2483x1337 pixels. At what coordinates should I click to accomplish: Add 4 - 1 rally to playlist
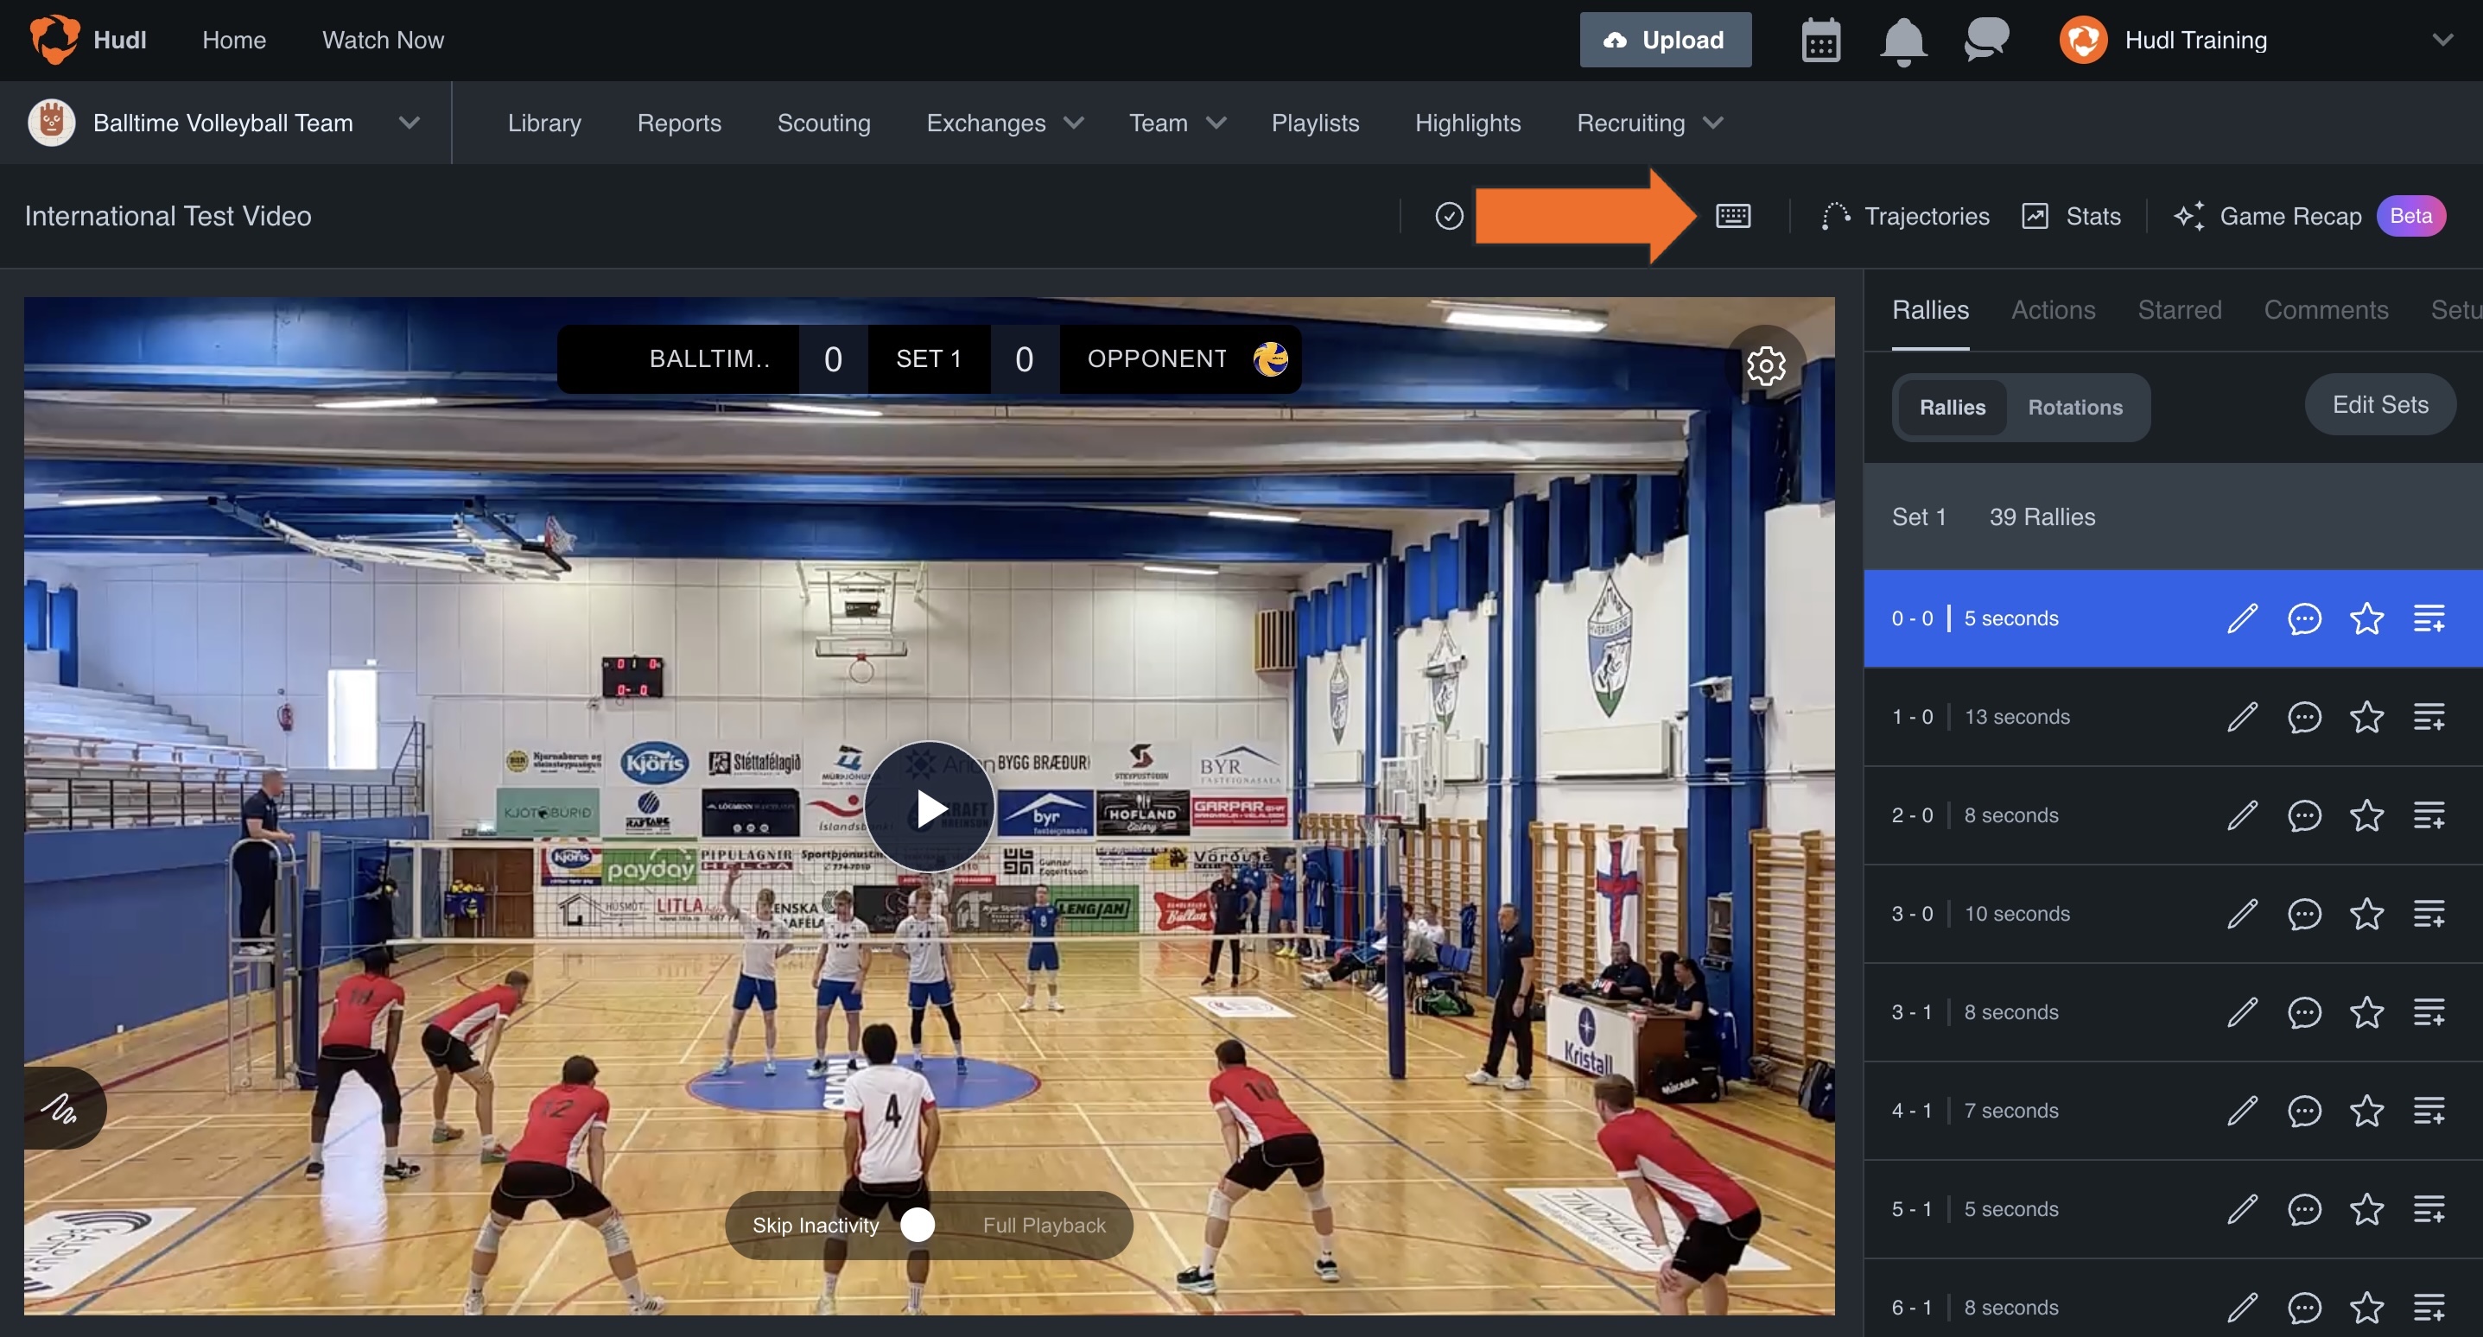(x=2428, y=1110)
